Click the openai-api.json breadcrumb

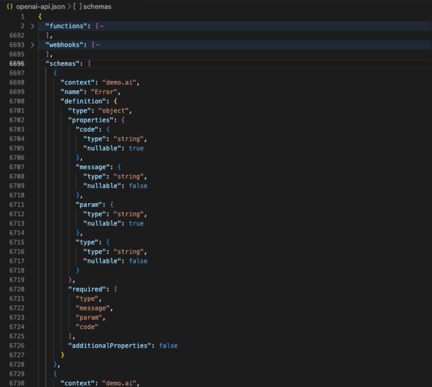40,7
